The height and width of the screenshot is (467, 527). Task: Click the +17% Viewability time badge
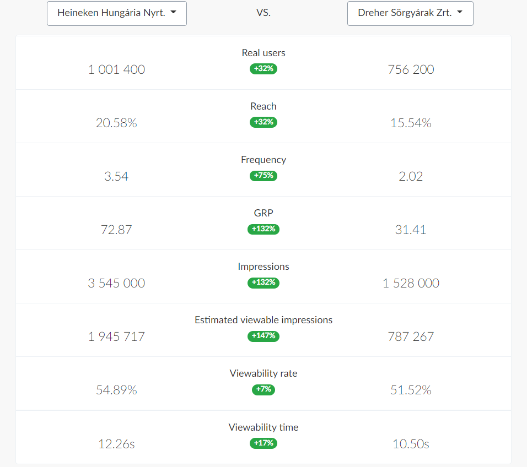click(263, 443)
